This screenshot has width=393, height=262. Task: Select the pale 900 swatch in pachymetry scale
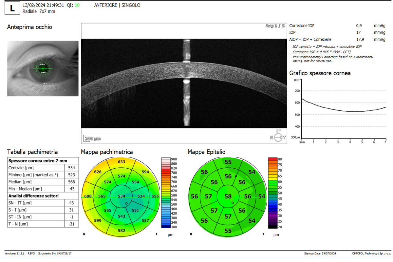click(x=165, y=159)
